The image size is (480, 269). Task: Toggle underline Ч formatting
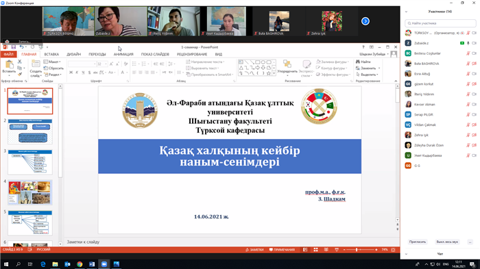(x=83, y=73)
